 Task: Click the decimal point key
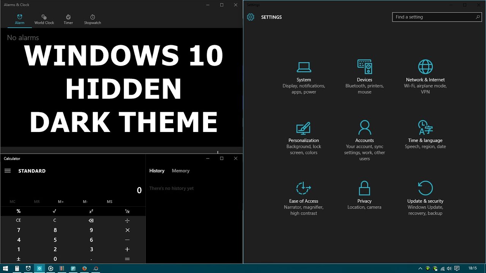click(x=91, y=259)
